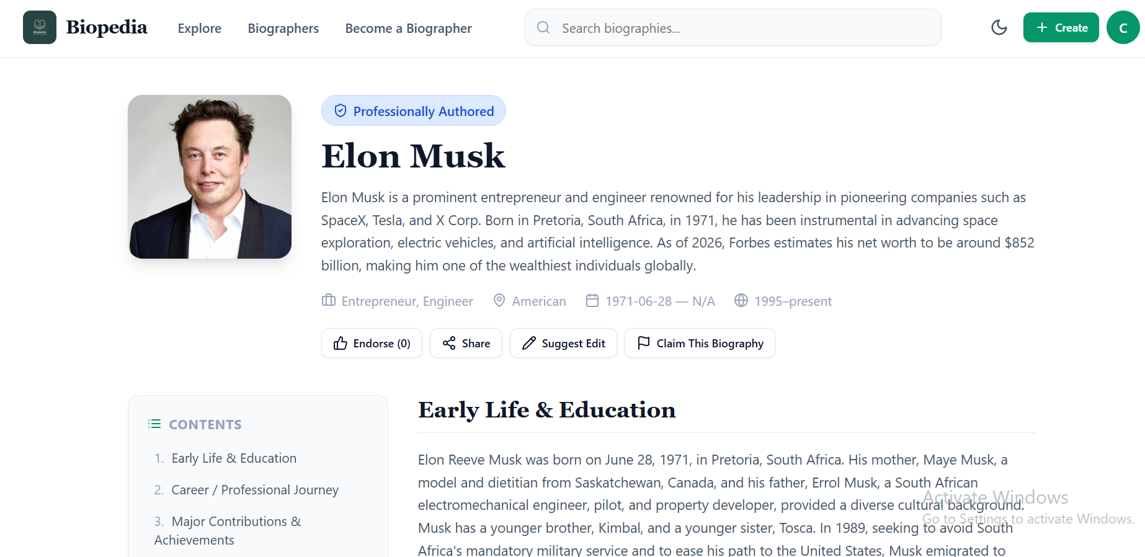This screenshot has width=1145, height=557.
Task: Click the globe icon beside 1995–present
Action: coord(741,300)
